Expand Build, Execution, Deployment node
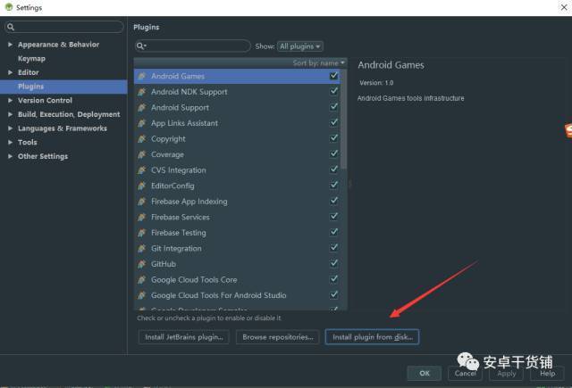Viewport: 572px width, 388px height. pos(10,114)
